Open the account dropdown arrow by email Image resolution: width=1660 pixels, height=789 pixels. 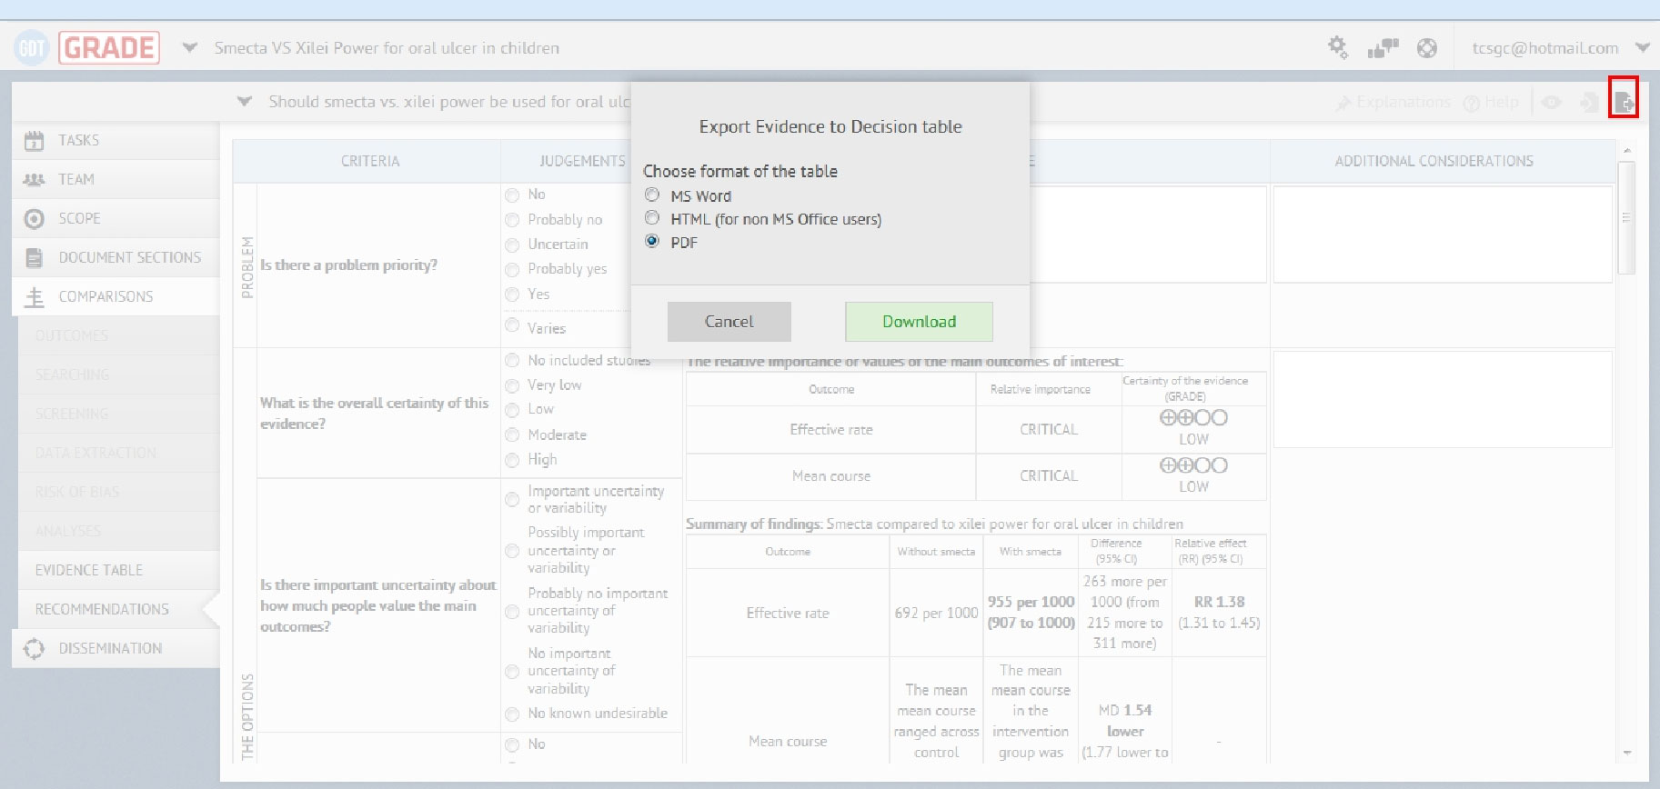click(1642, 47)
